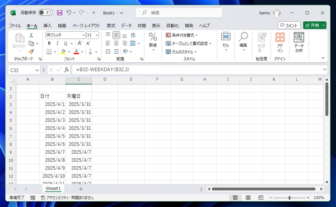Switch to the 数式 tab
Image resolution: width=336 pixels, height=207 pixels.
(x=111, y=26)
